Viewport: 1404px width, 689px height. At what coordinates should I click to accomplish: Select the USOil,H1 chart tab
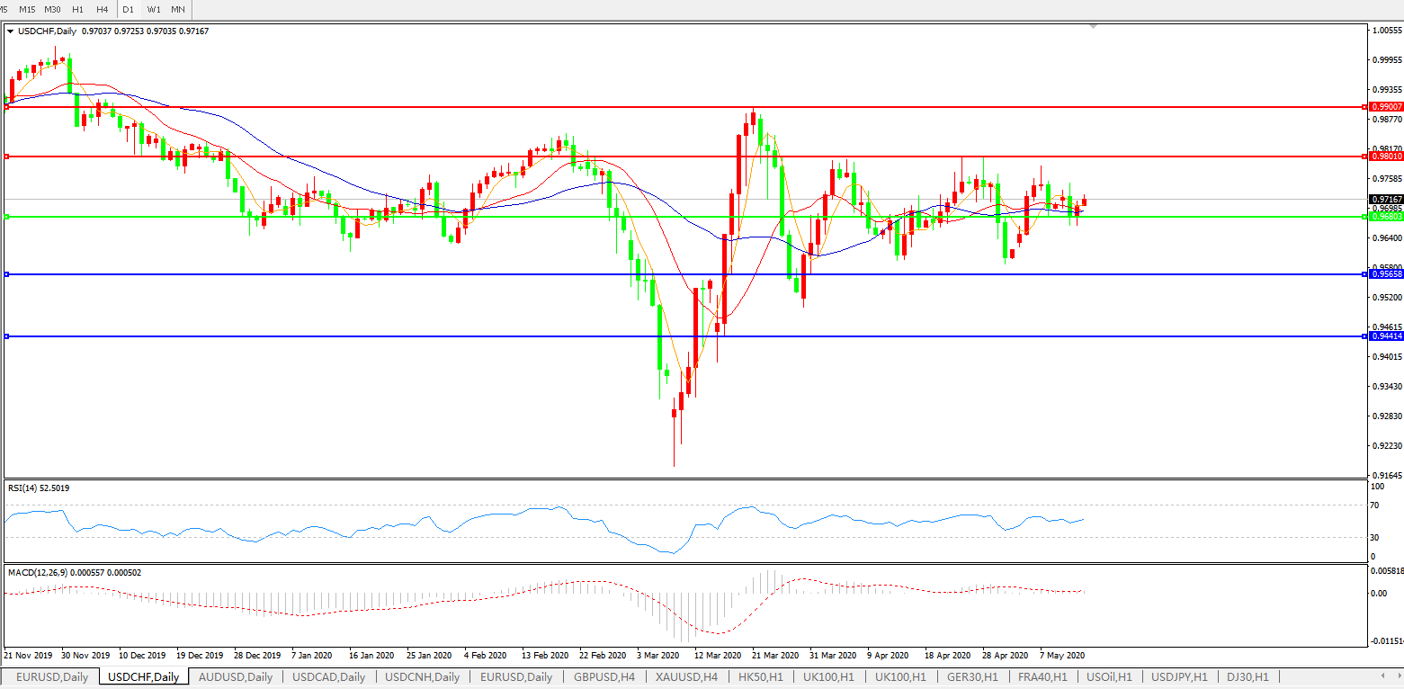(1109, 677)
